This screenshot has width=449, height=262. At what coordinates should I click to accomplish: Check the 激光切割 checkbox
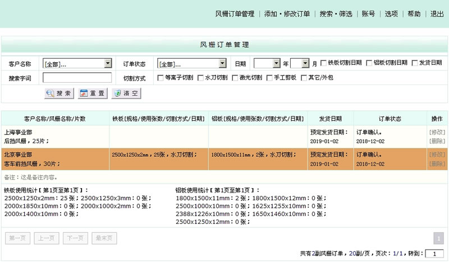coord(235,78)
